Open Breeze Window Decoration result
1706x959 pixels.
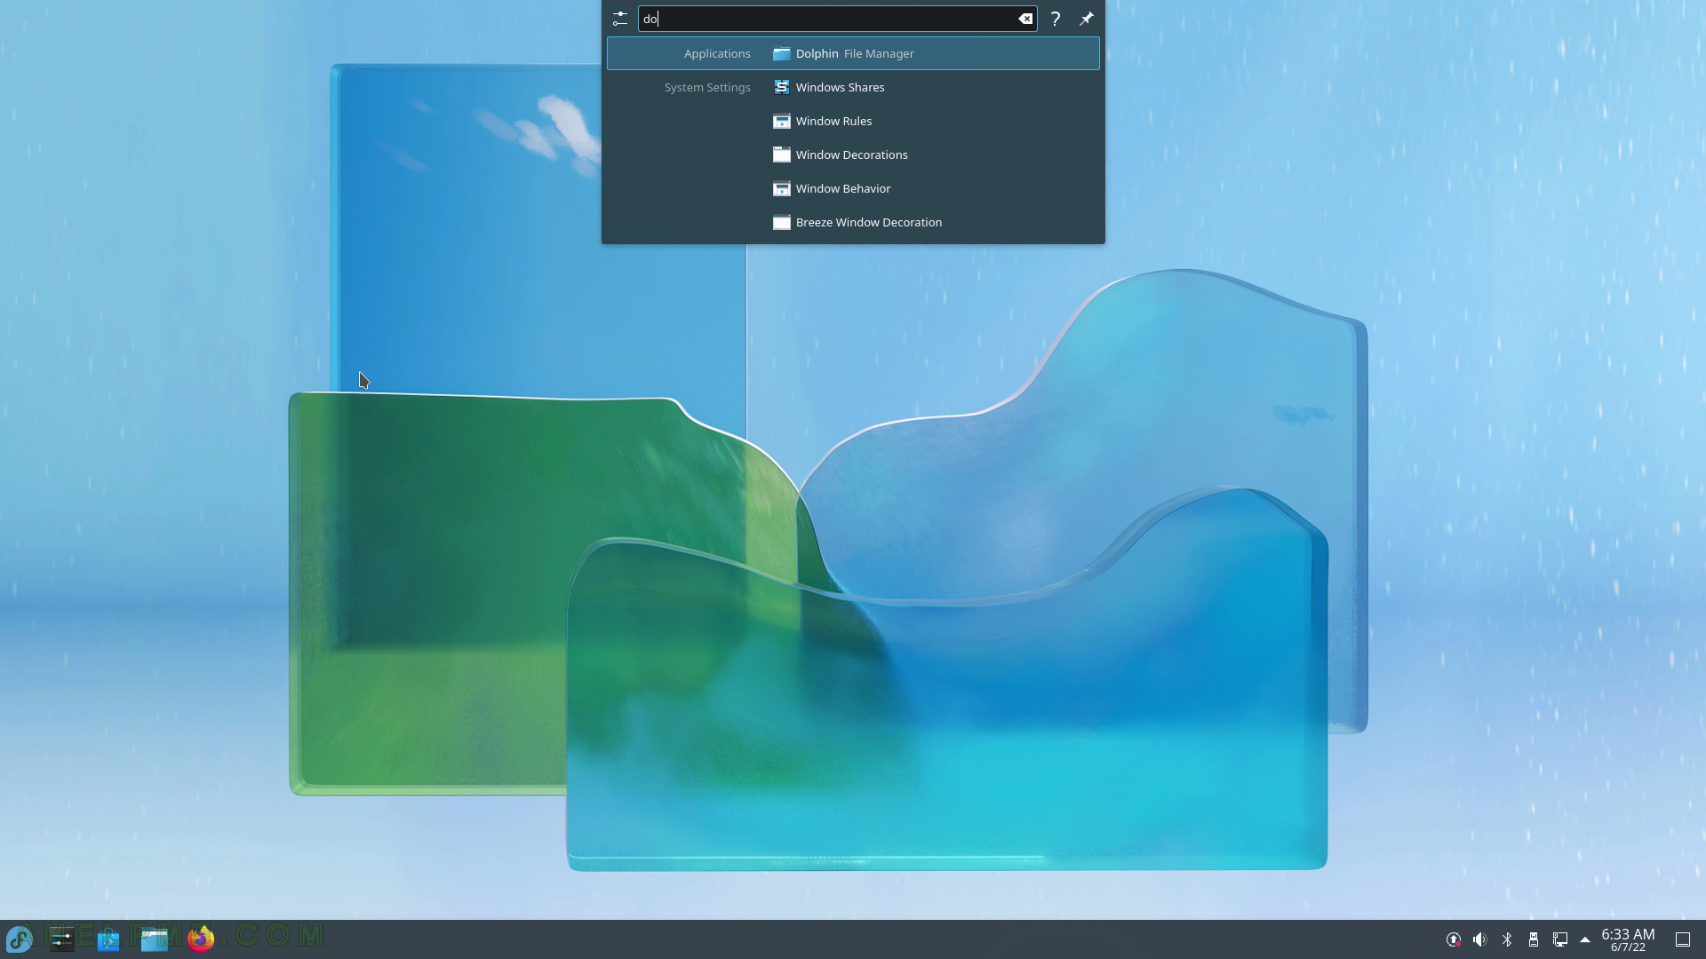coord(853,222)
